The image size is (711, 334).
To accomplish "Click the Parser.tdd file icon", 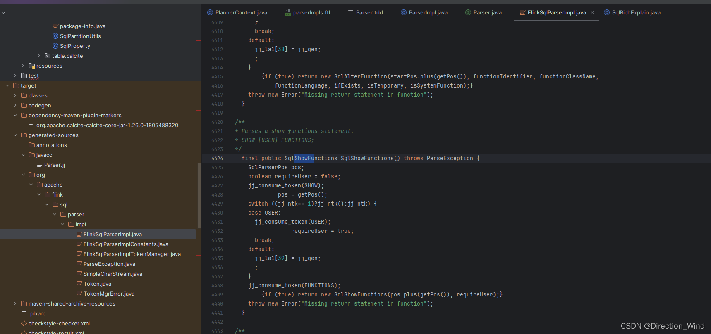I will (351, 12).
